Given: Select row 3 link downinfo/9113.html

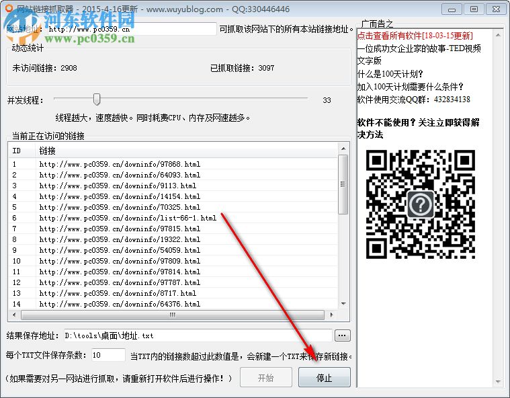Looking at the screenshot, I should tap(173, 186).
